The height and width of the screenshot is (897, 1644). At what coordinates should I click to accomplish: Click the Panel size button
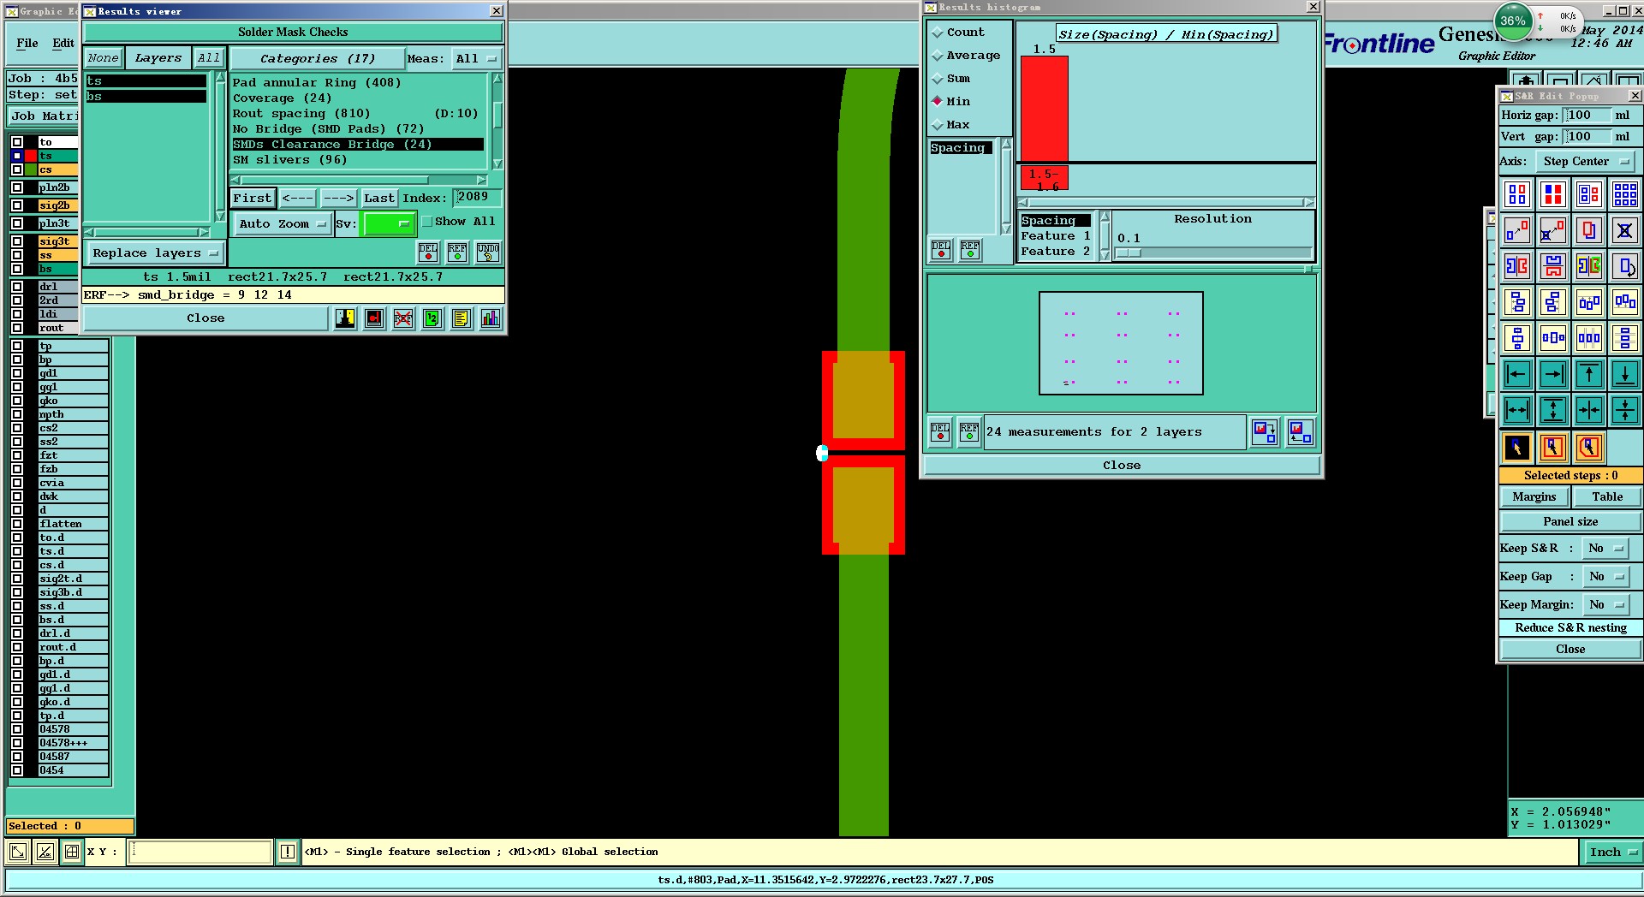(x=1570, y=522)
